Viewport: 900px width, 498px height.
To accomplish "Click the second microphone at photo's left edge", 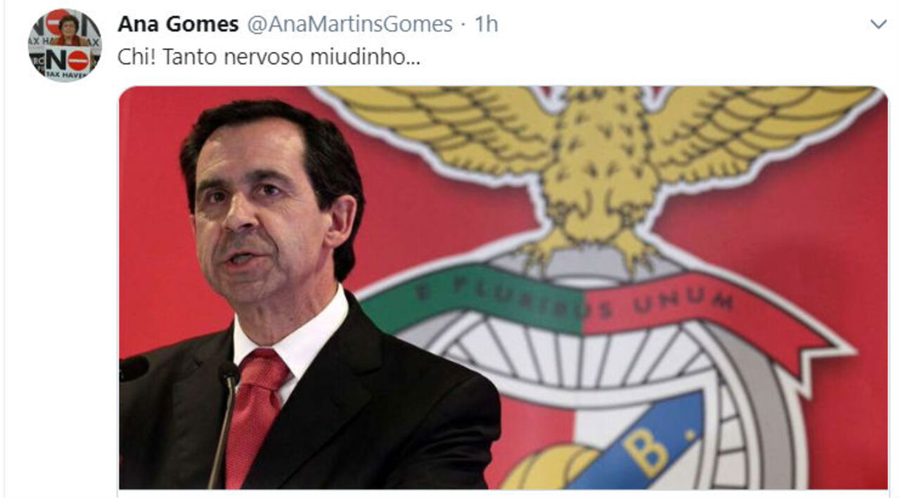I will (x=133, y=368).
